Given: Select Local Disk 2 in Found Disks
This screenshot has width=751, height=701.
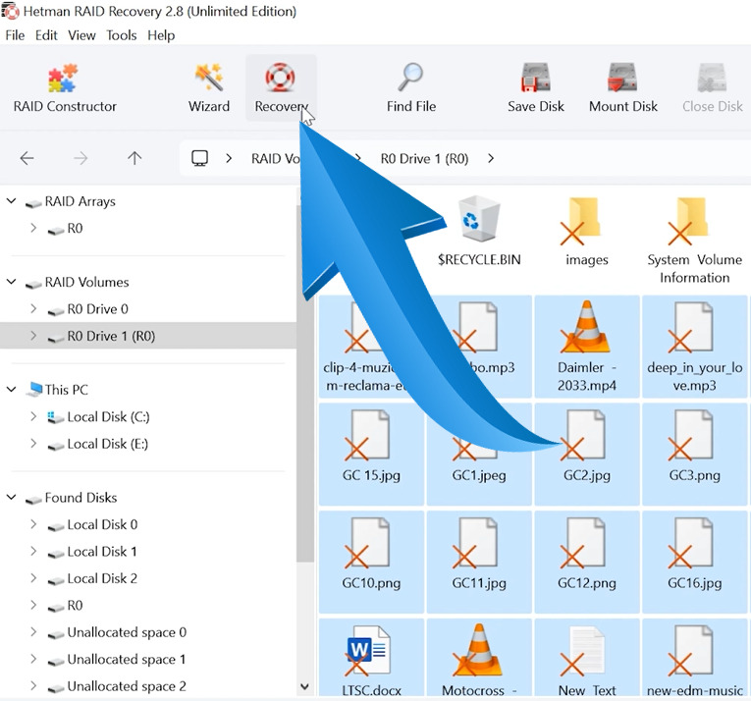Looking at the screenshot, I should (102, 578).
